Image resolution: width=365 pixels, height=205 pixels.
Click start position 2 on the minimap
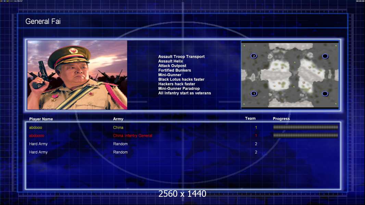tap(254, 56)
